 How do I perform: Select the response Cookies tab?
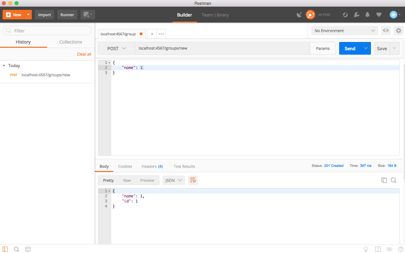(x=125, y=166)
